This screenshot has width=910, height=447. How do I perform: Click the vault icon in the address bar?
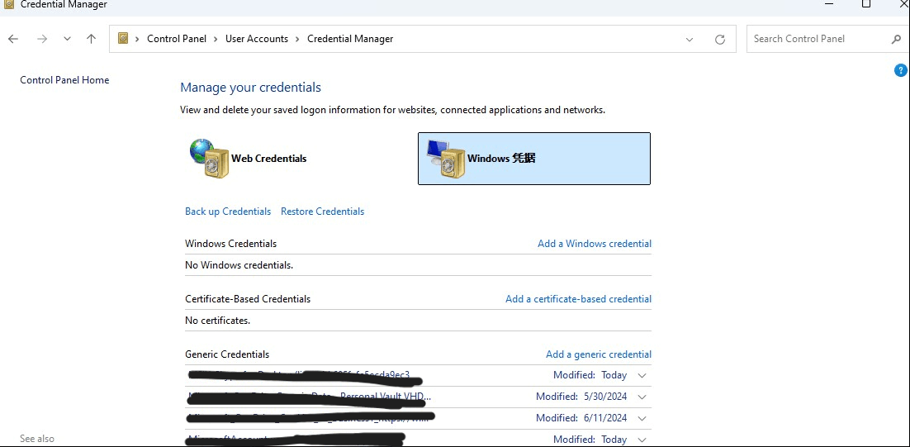[x=123, y=38]
